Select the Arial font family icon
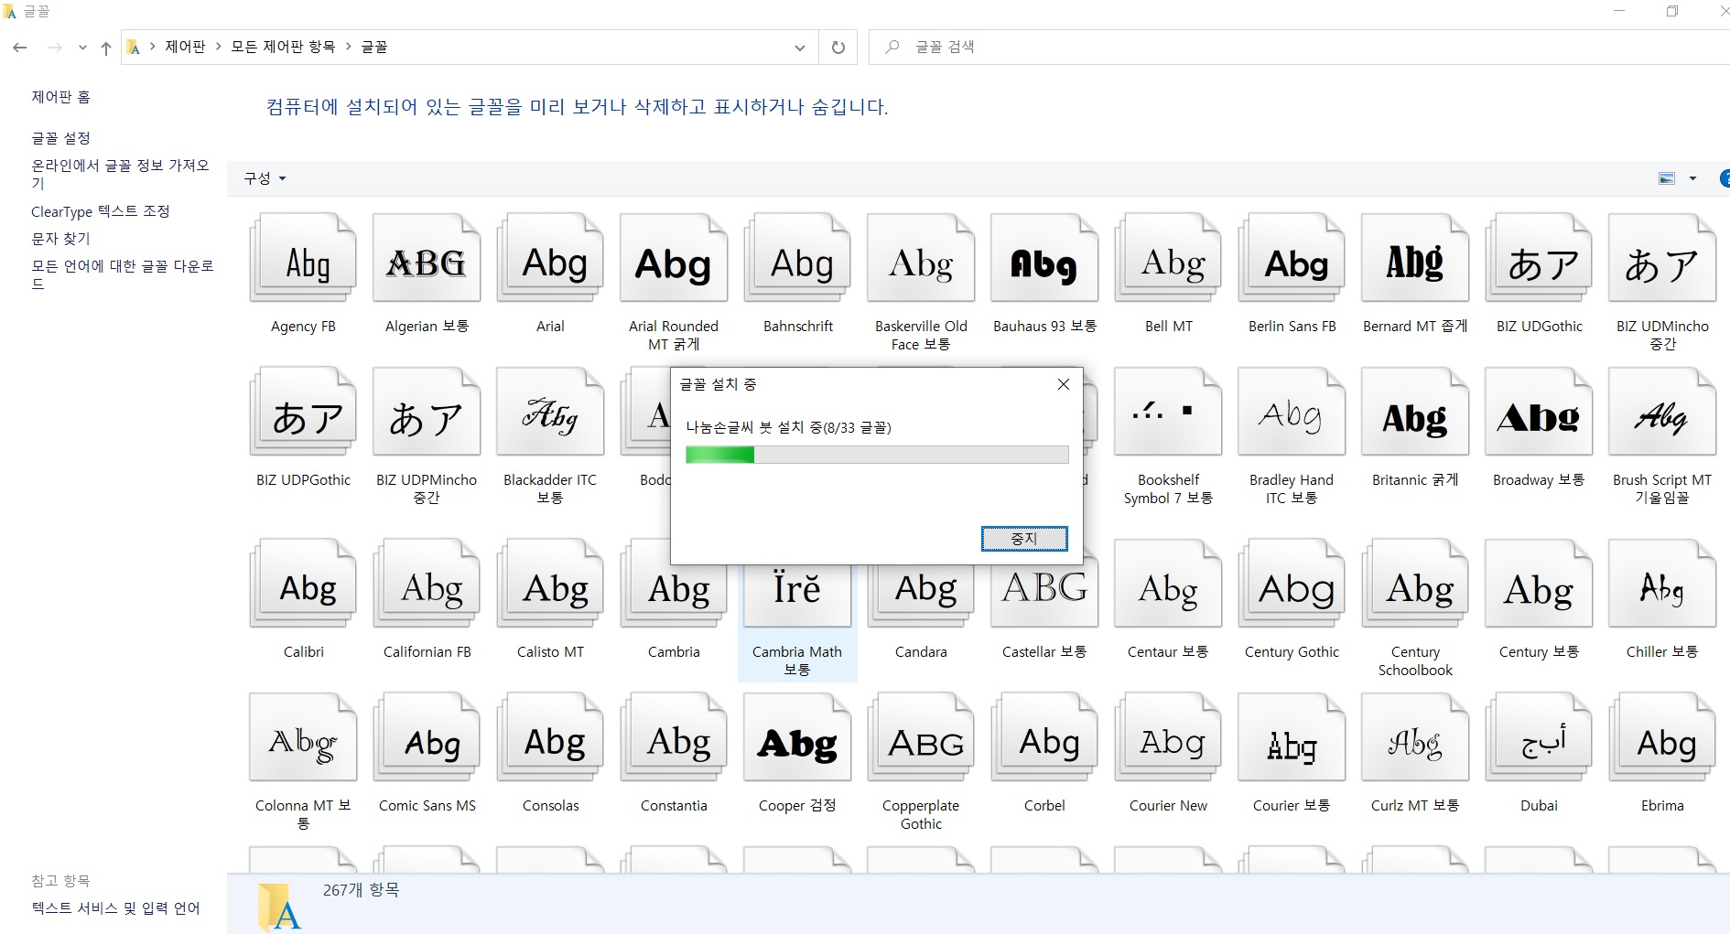Image resolution: width=1730 pixels, height=934 pixels. click(550, 258)
